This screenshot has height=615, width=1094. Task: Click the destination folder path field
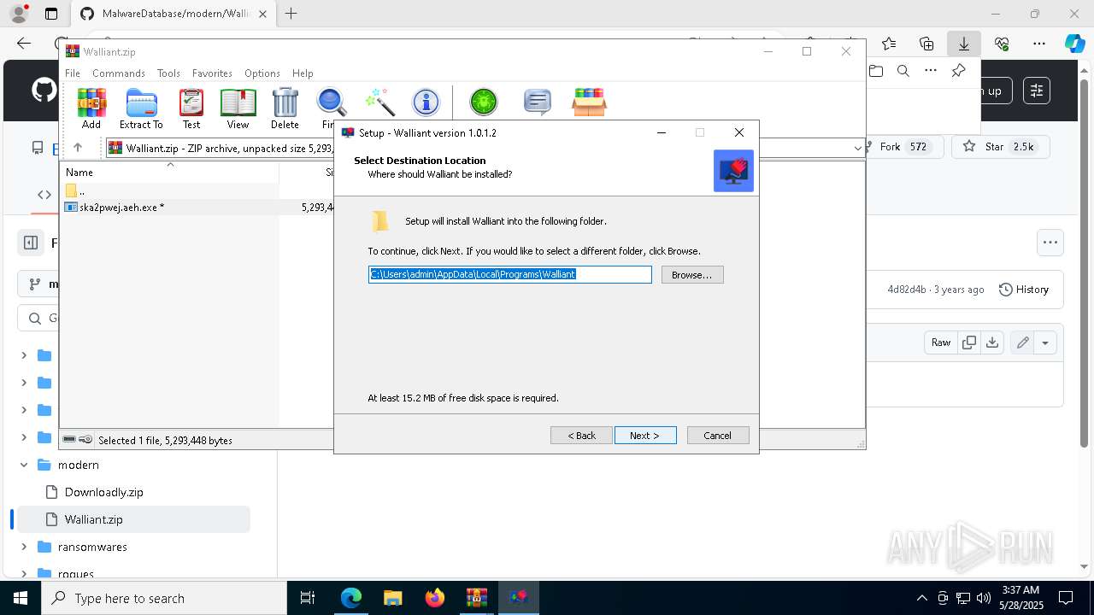pos(510,274)
